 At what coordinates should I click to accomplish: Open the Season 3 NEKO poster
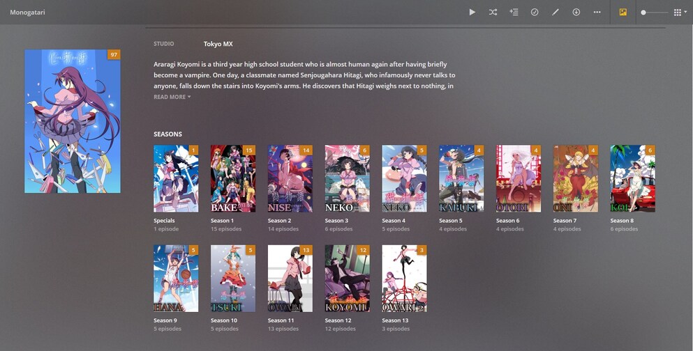tap(348, 178)
